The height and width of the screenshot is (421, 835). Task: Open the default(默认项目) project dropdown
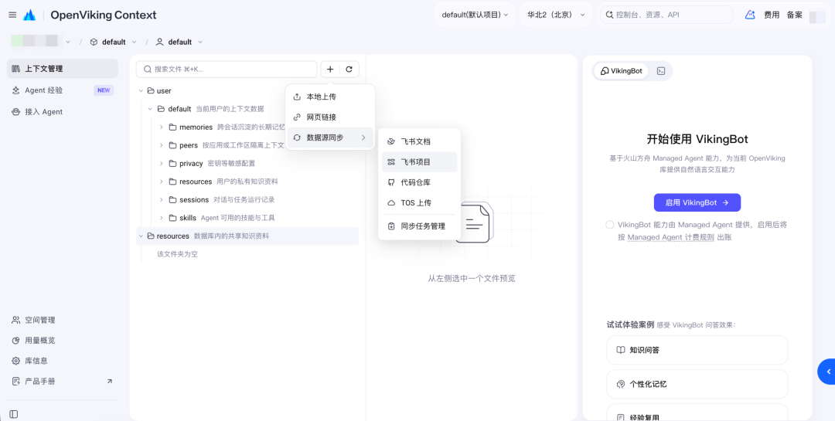475,15
